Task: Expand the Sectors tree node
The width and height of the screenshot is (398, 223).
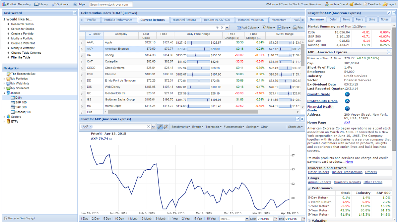Action: [x=4, y=117]
